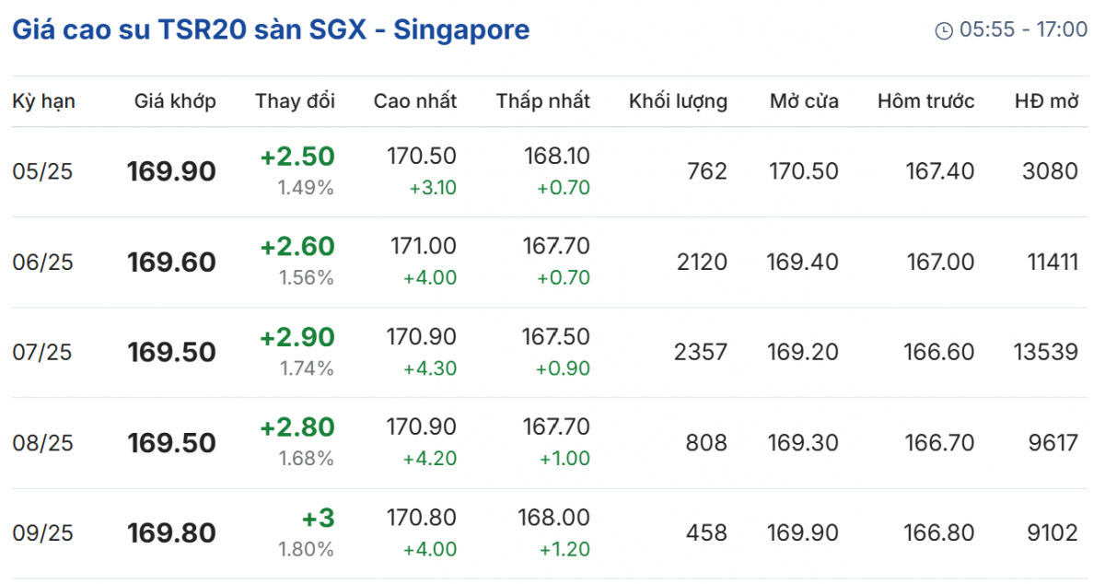
Task: Click the 13539 open interest value
Action: (x=1045, y=353)
